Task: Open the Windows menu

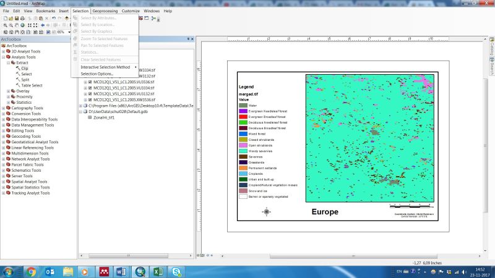Action: point(152,11)
